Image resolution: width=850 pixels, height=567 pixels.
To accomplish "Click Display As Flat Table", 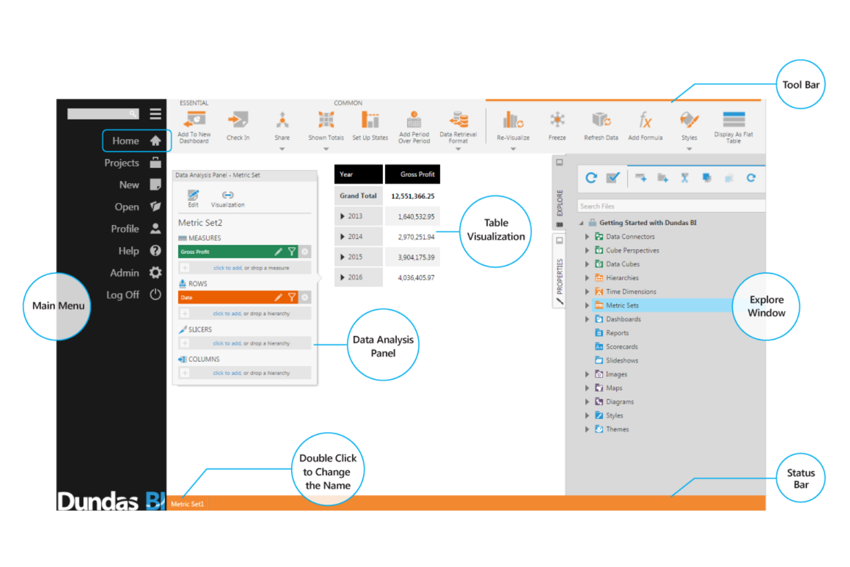I will 733,124.
